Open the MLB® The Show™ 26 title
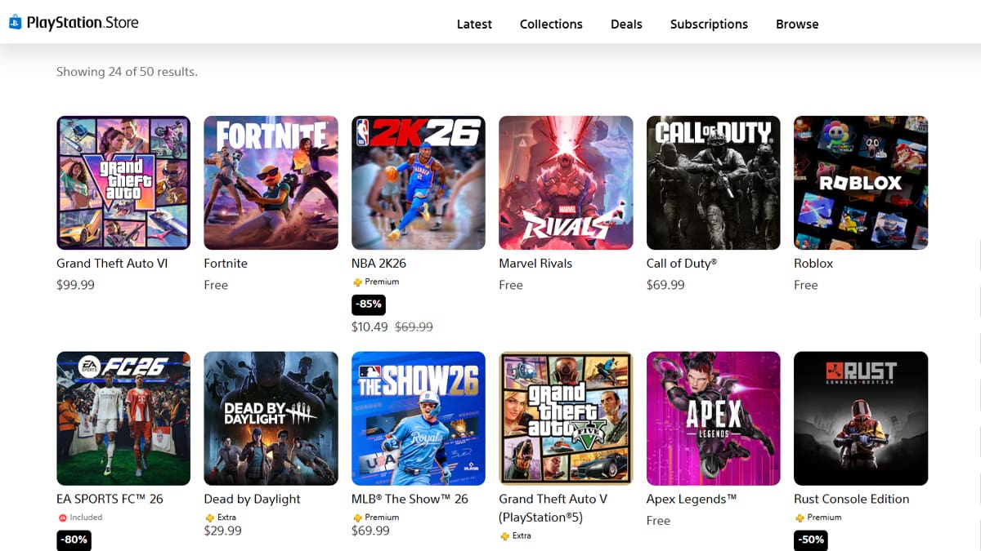 tap(410, 499)
